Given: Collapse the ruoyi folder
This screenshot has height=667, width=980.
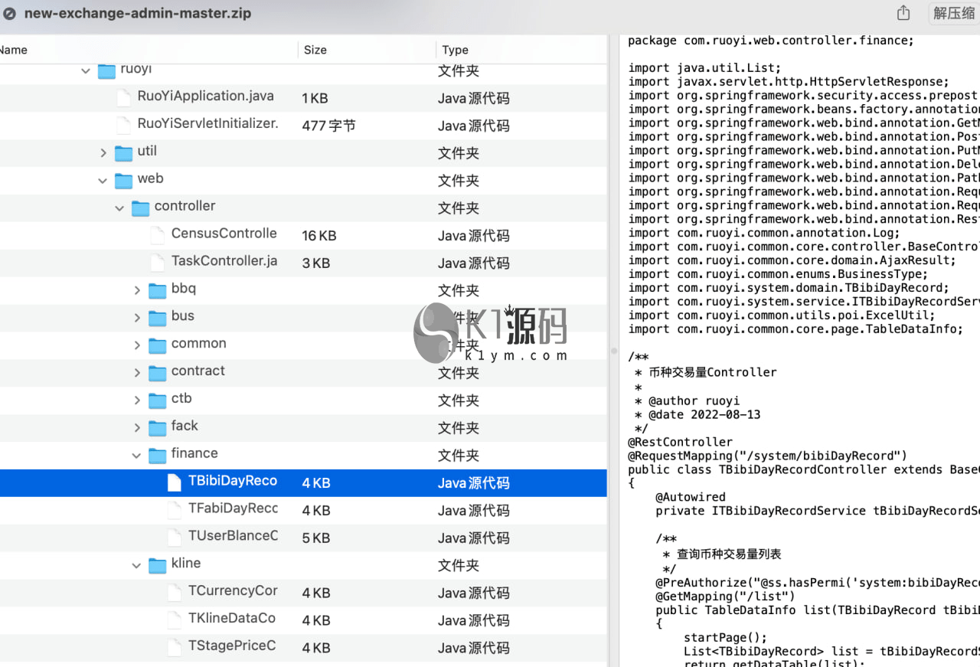Looking at the screenshot, I should [86, 70].
